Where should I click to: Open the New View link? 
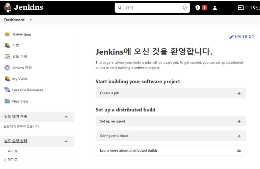coord(20,101)
